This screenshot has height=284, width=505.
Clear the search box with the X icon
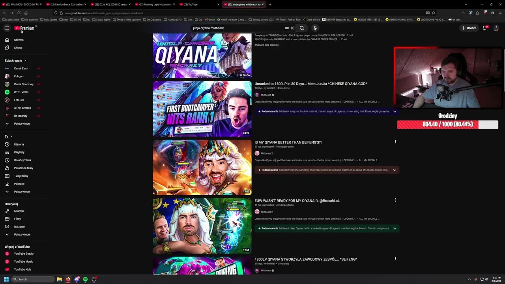click(292, 28)
